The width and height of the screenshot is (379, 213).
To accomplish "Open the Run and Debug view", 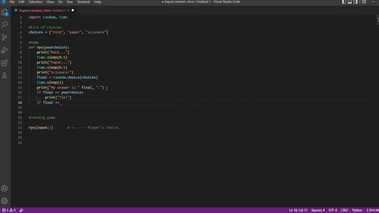I will 5,50.
